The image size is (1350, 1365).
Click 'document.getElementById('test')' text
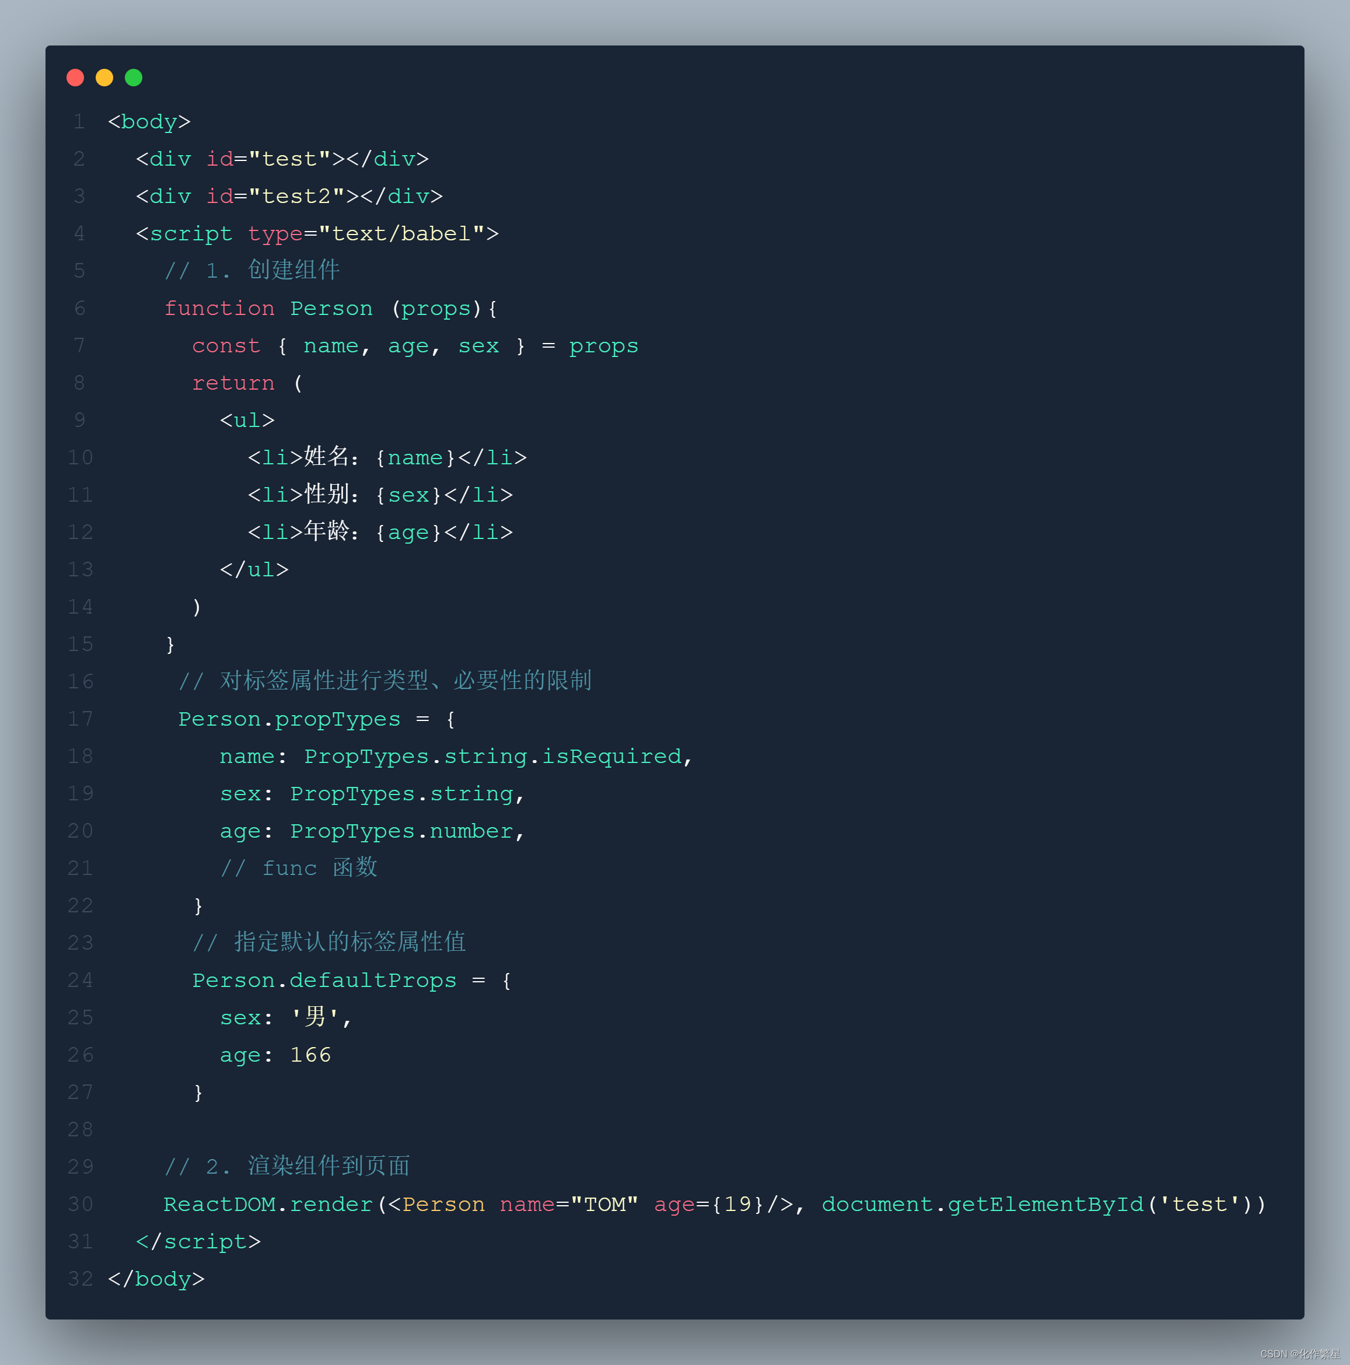point(1038,1205)
